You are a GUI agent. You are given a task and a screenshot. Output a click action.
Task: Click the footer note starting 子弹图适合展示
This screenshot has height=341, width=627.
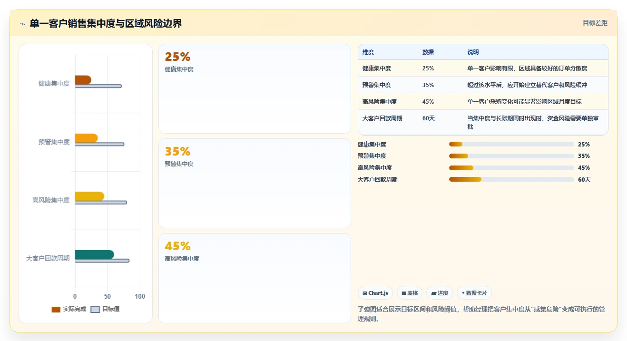481,314
